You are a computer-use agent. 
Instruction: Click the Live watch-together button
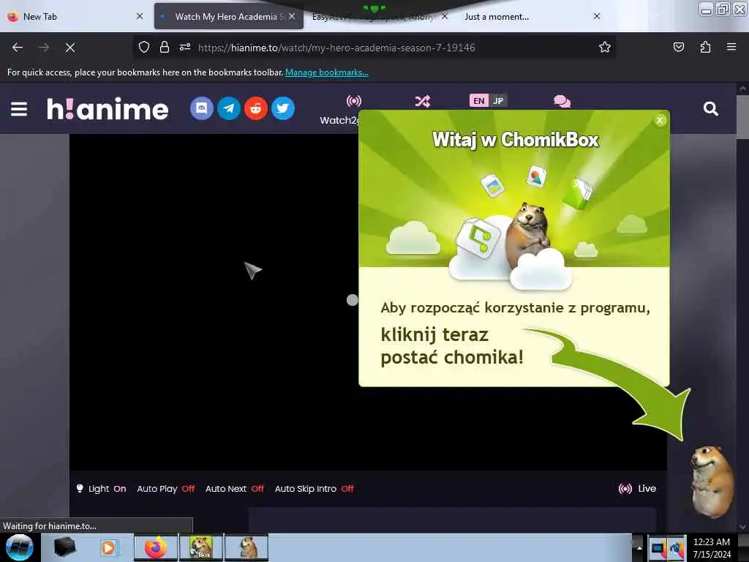point(637,488)
